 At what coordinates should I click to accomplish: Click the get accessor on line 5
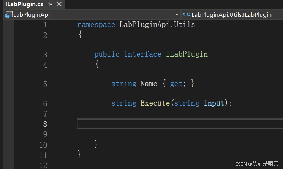[176, 84]
